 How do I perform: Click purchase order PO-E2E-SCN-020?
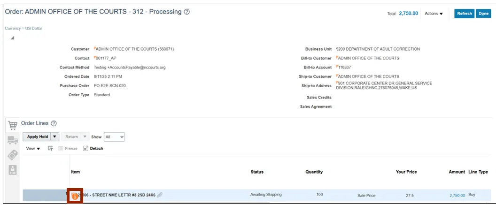pos(110,85)
